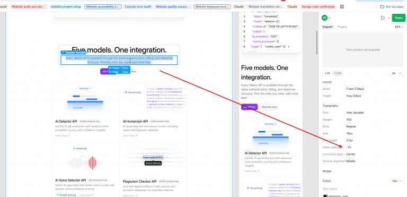
Task: Click the 'Center' horizontal alignment value
Action: pyautogui.click(x=351, y=155)
